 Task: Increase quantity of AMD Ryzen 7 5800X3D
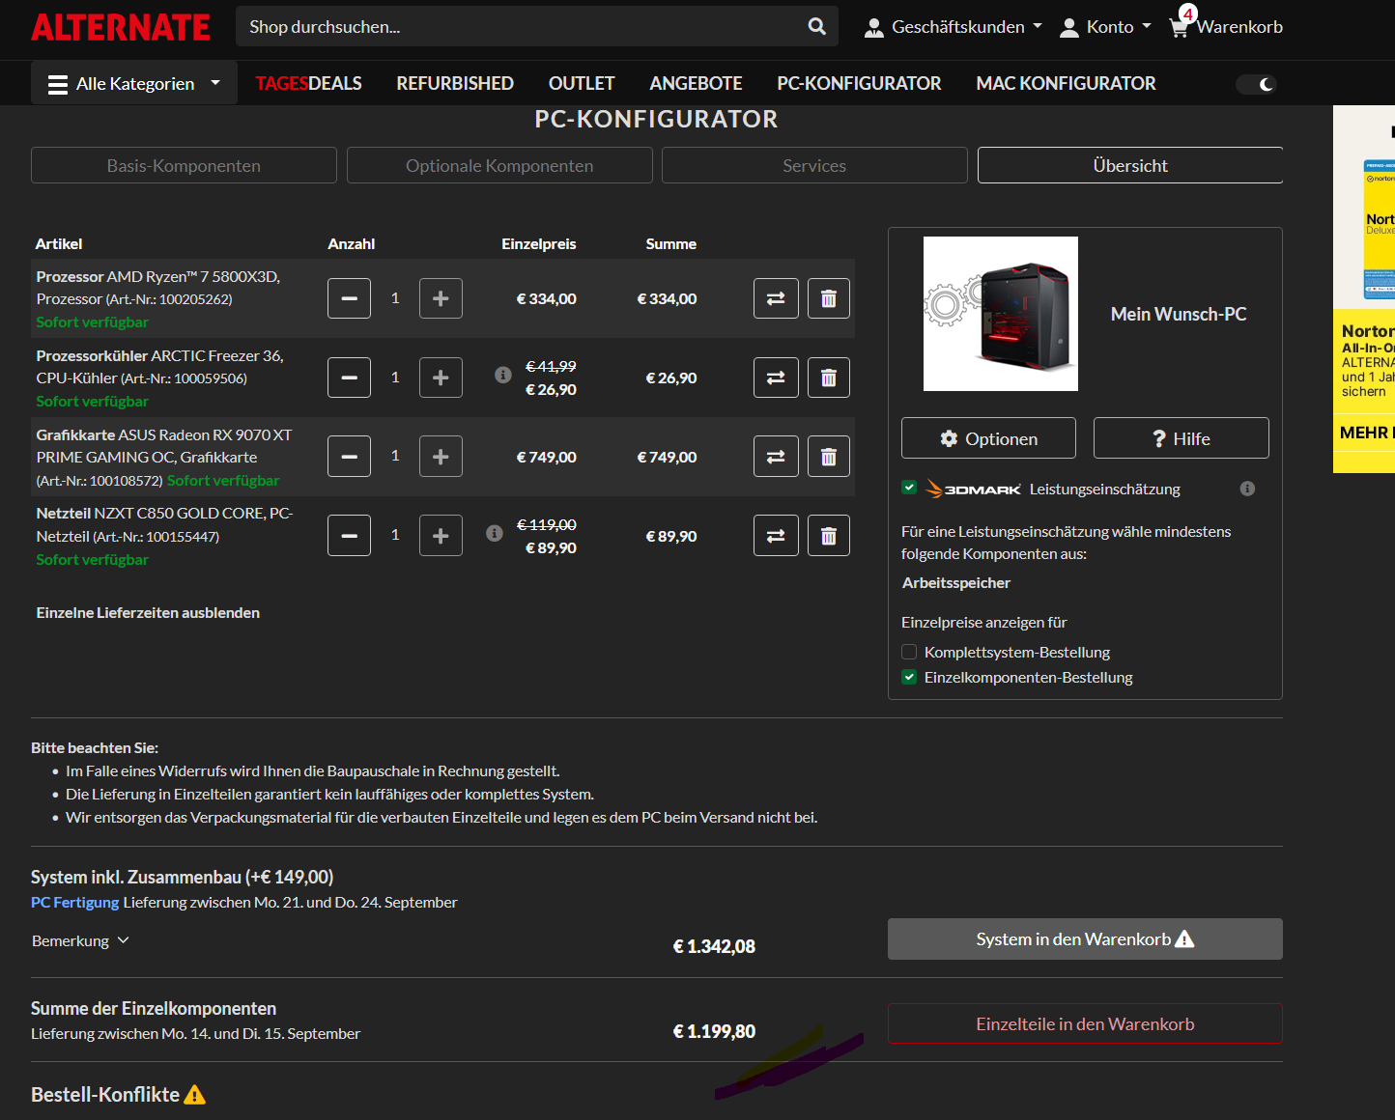(x=441, y=298)
